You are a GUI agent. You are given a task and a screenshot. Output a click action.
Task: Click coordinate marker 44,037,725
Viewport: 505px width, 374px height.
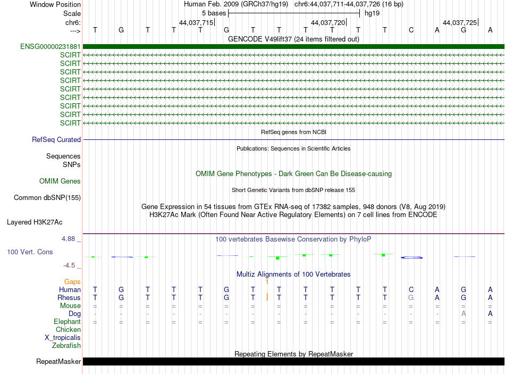460,22
